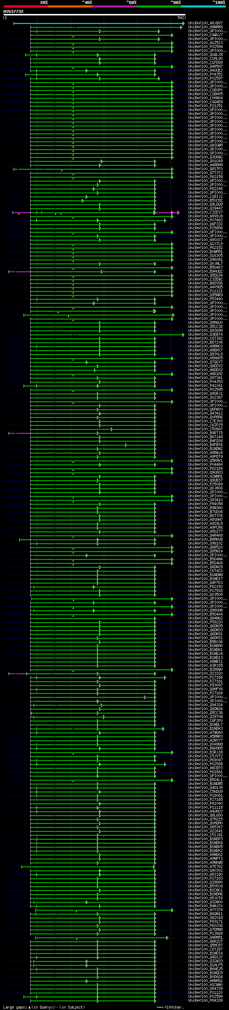The width and height of the screenshot is (229, 1010).
Task: Select label UniRef100_Q1WLX8
Action: pos(205,54)
